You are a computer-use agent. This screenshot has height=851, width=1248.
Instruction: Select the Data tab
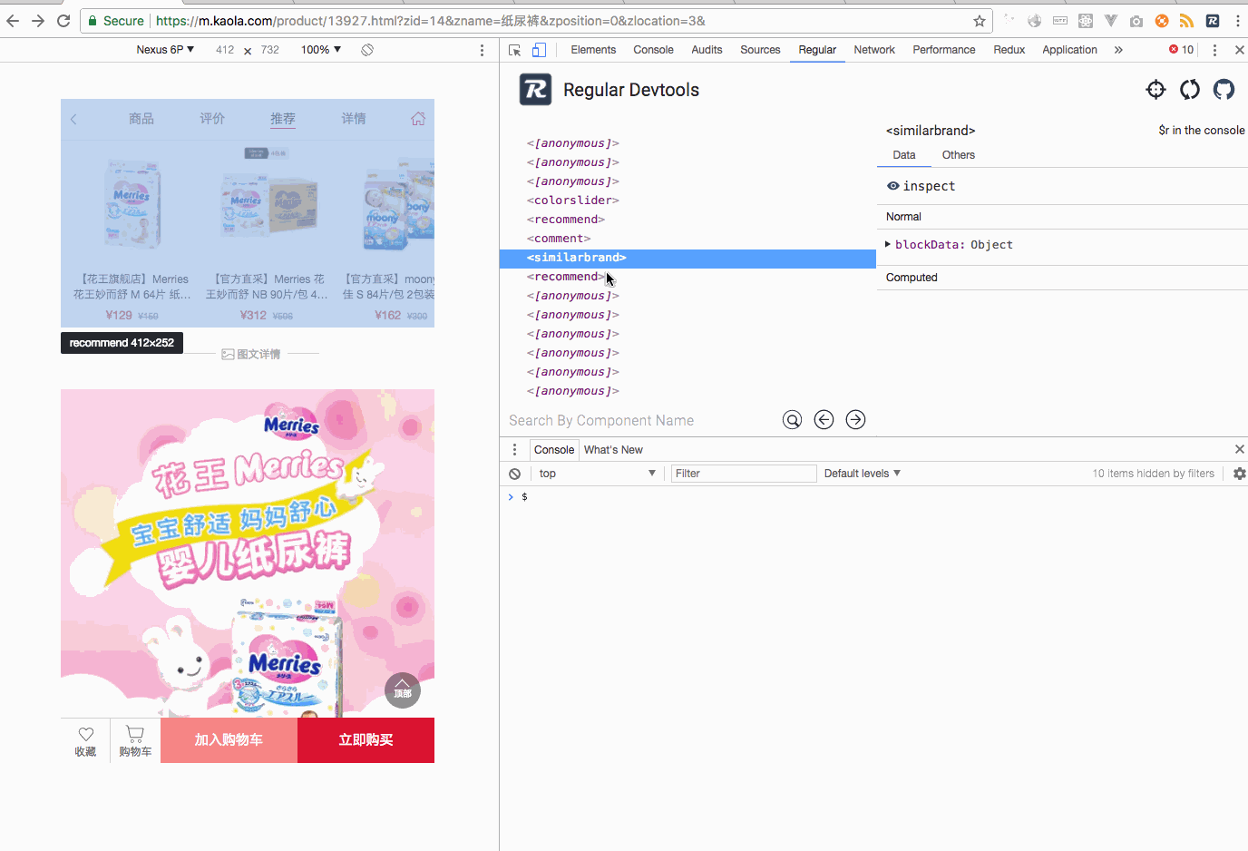point(904,155)
